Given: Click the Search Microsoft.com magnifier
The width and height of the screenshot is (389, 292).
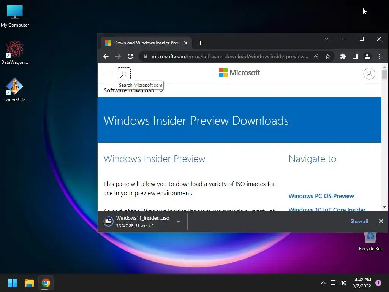Looking at the screenshot, I should pos(124,73).
